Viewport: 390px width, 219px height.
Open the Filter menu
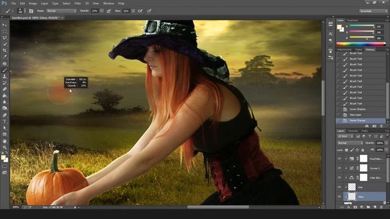pyautogui.click(x=77, y=4)
